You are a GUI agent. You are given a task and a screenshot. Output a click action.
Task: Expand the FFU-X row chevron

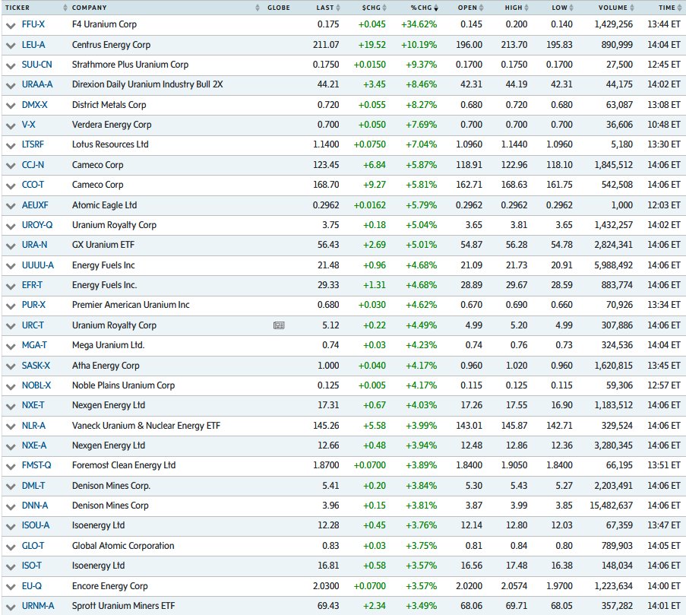[11, 25]
